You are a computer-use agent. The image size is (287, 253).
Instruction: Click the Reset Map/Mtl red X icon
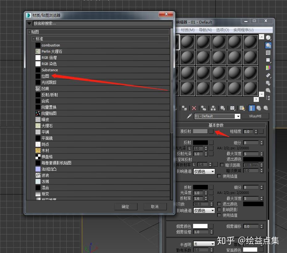tap(194, 108)
